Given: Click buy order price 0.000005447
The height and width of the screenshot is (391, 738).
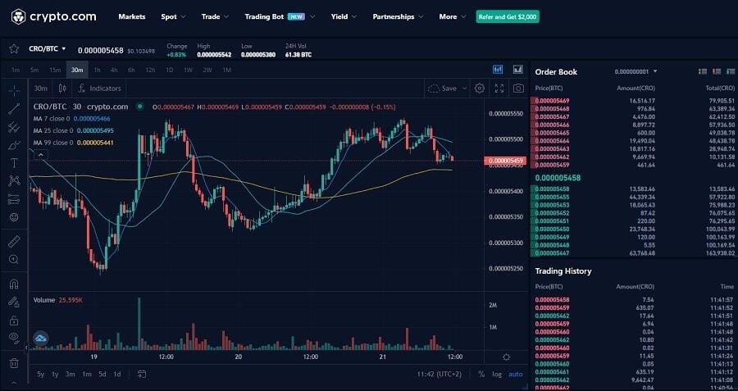Looking at the screenshot, I should [x=553, y=253].
